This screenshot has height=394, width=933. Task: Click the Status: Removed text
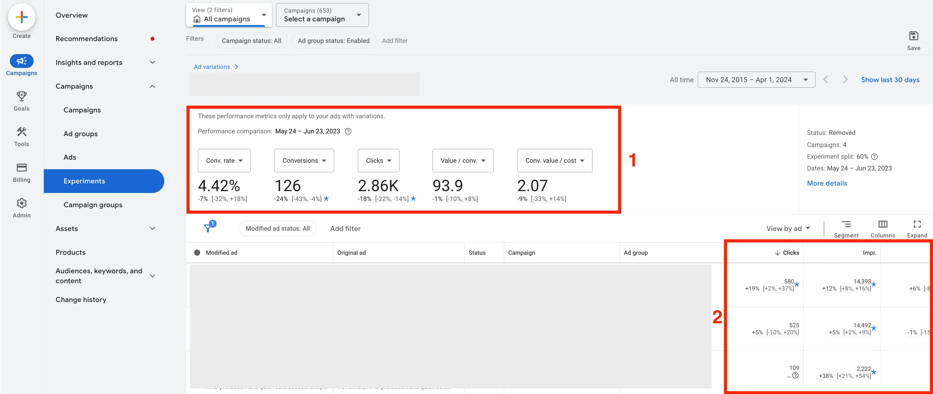(x=831, y=133)
